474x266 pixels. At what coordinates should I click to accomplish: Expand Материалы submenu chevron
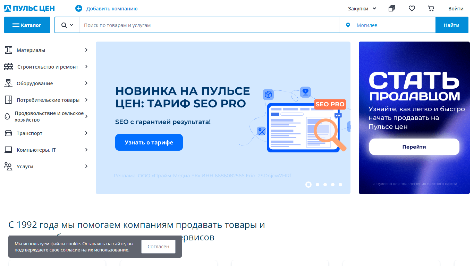86,50
